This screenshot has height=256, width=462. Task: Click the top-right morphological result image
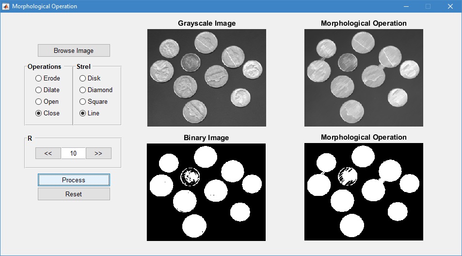[364, 78]
